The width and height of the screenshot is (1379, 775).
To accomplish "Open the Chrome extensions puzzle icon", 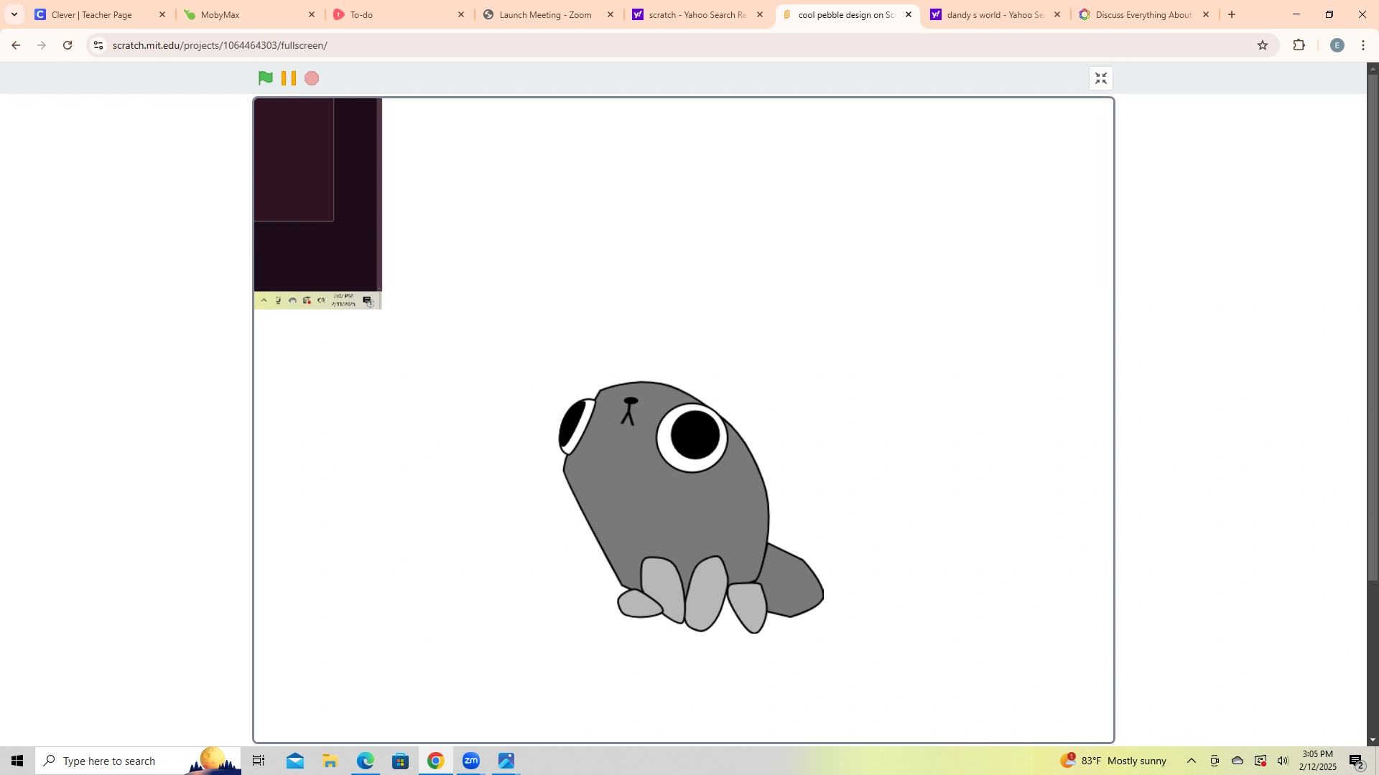I will click(1299, 44).
